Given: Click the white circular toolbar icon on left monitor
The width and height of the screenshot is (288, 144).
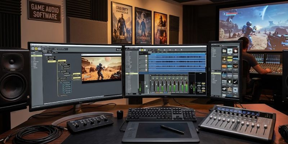Looking at the screenshot, I should click(33, 49).
